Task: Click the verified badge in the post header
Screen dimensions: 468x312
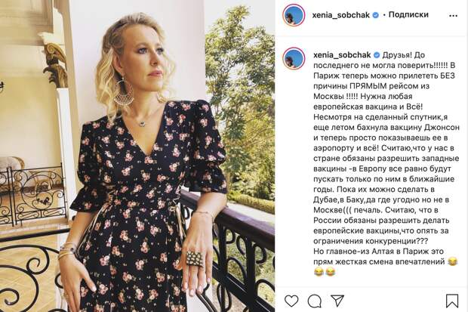Action: pos(376,15)
